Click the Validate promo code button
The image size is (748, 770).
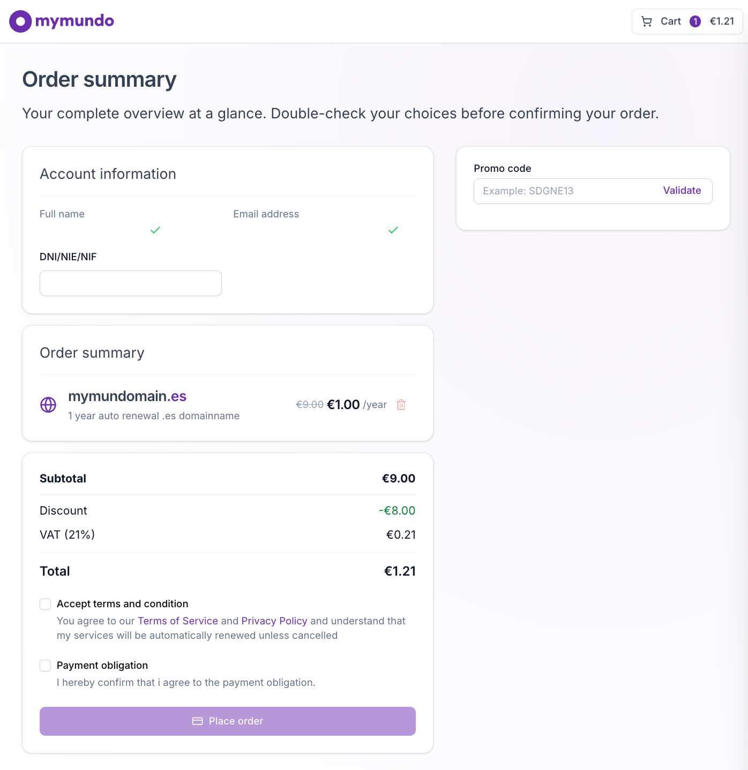[682, 191]
